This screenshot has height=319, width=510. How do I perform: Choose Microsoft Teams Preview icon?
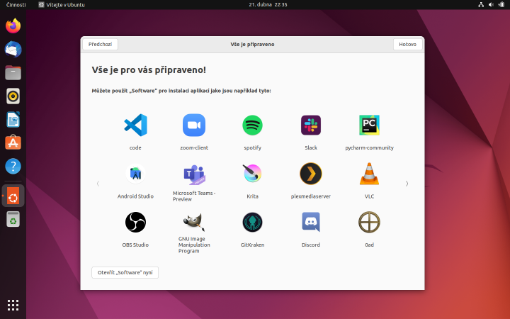pos(194,174)
